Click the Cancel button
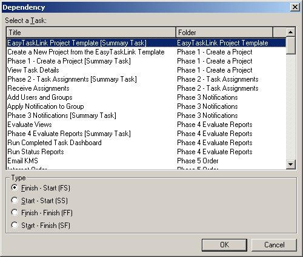Screen dimensions: 303x257 point(274,245)
